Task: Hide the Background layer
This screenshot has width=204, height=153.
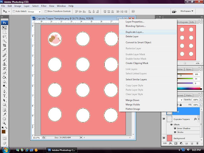Action: coord(164,138)
